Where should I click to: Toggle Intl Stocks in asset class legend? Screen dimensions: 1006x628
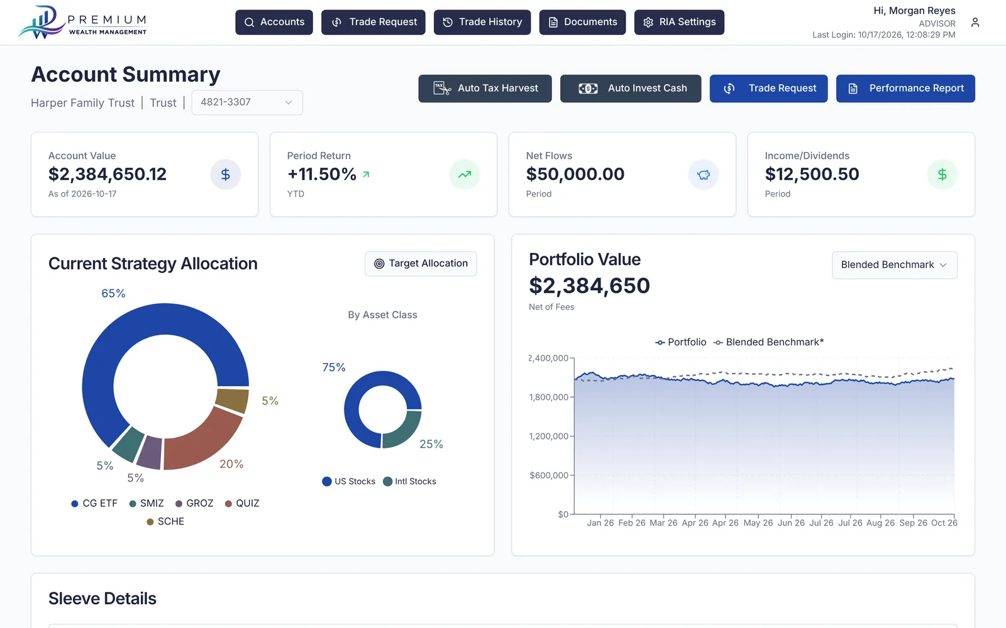point(409,482)
